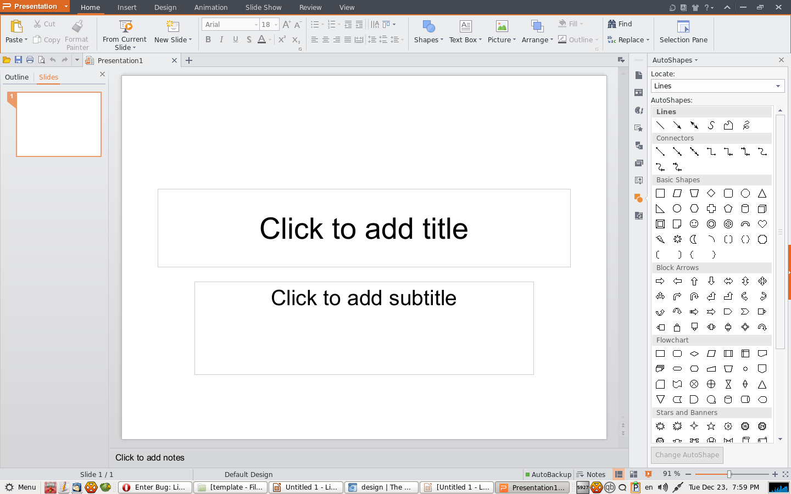Toggle bold formatting

click(x=208, y=40)
